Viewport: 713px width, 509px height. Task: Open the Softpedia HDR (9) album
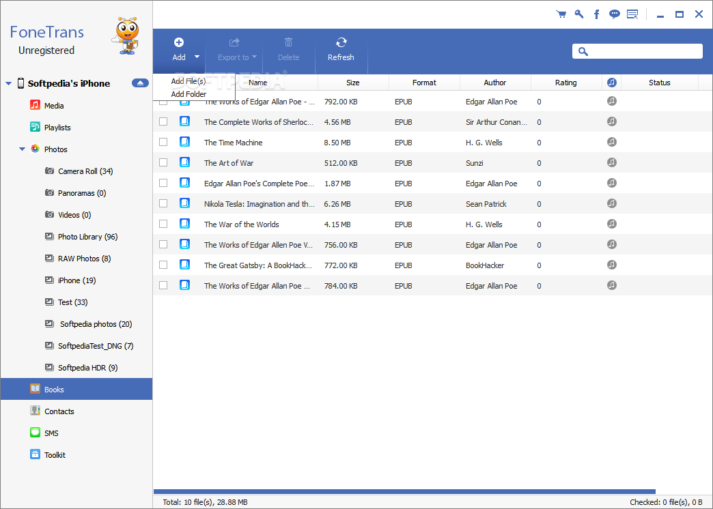pos(88,368)
